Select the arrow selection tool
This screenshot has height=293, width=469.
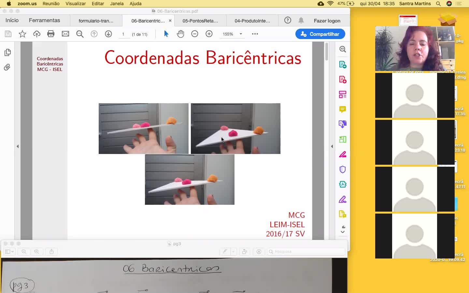pos(166,34)
